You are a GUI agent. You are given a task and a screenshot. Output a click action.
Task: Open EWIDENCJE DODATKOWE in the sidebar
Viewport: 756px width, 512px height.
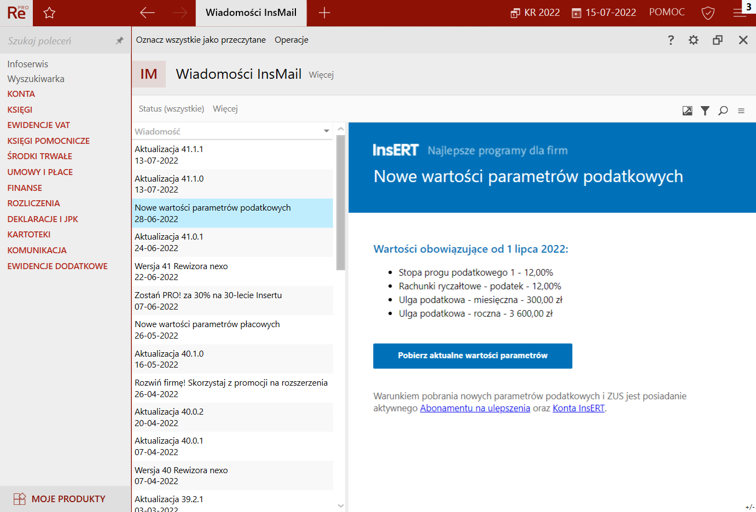57,266
